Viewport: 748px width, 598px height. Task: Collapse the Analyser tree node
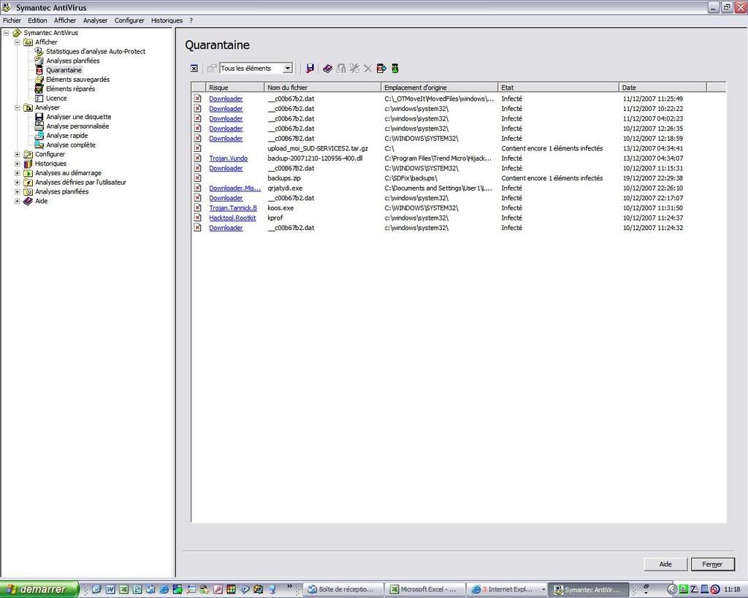click(18, 107)
